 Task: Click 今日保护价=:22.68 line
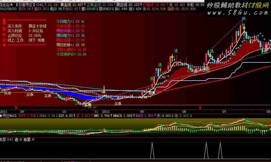[71, 54]
